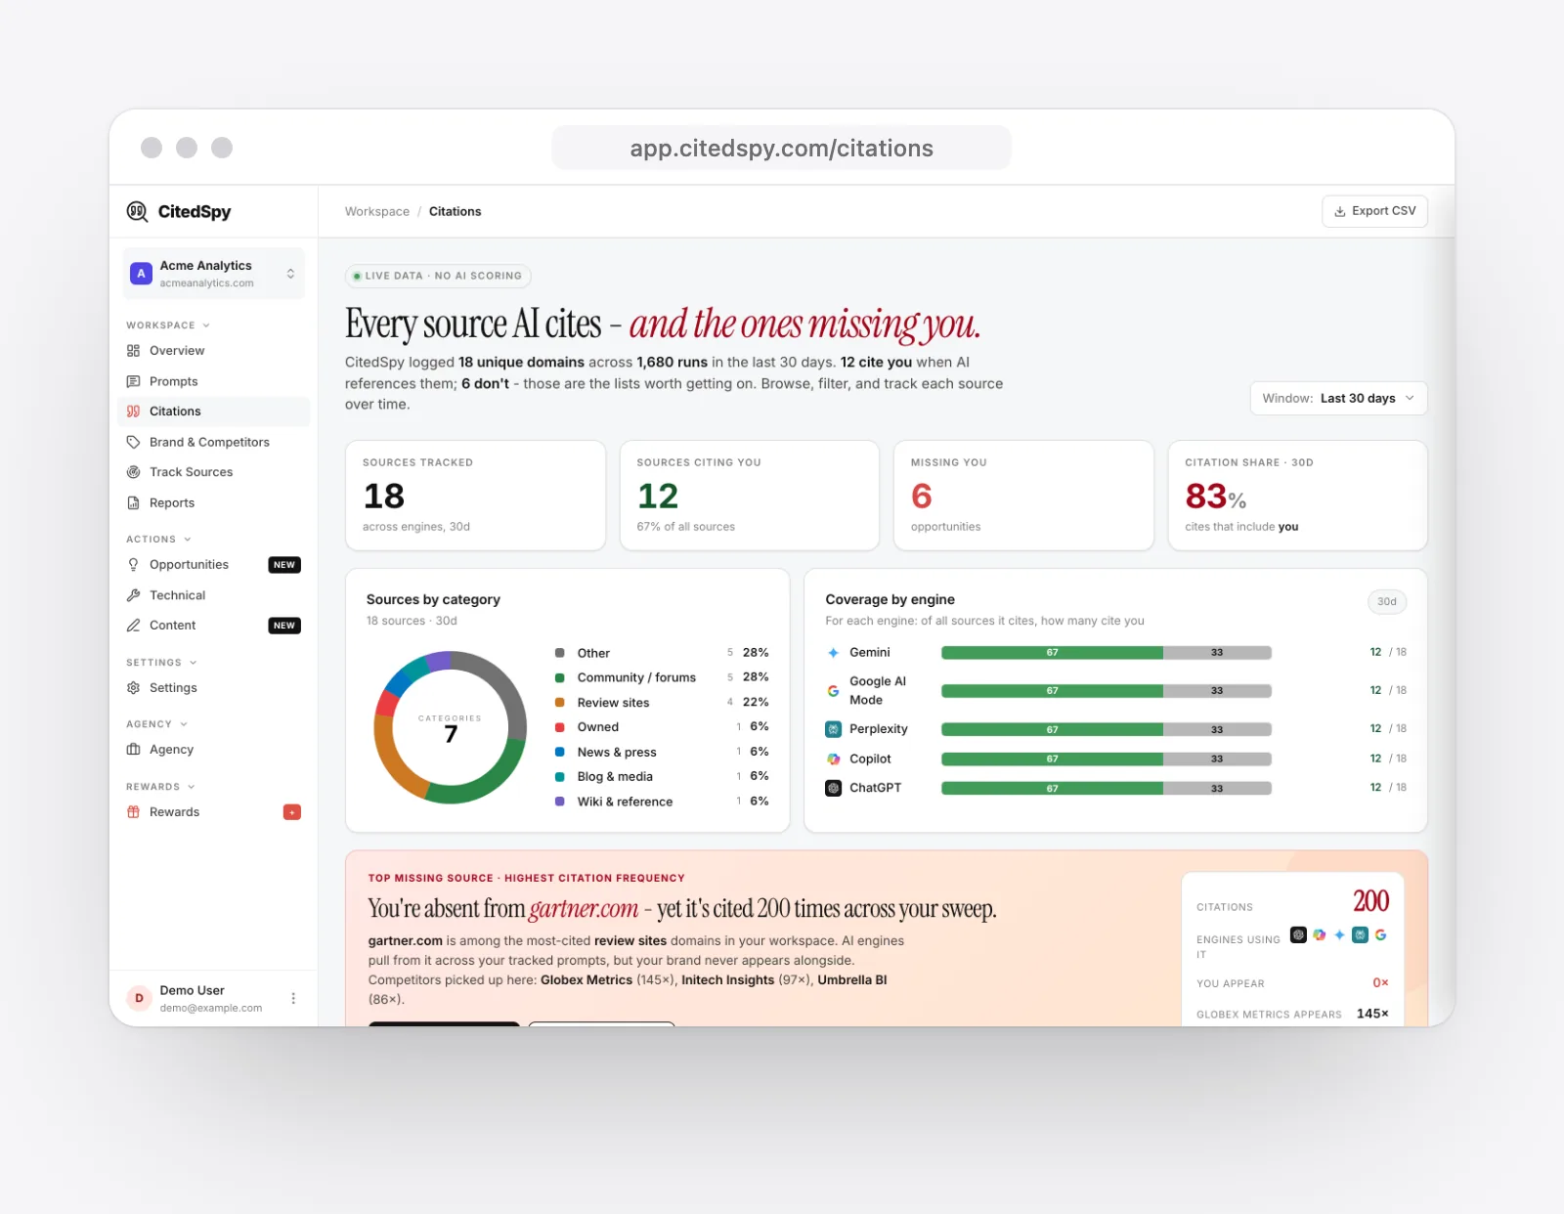This screenshot has width=1564, height=1214.
Task: Click the Gemini coverage bar
Action: click(1107, 653)
